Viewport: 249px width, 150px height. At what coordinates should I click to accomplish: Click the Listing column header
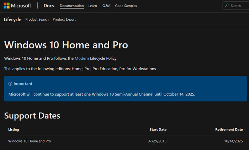[14, 129]
